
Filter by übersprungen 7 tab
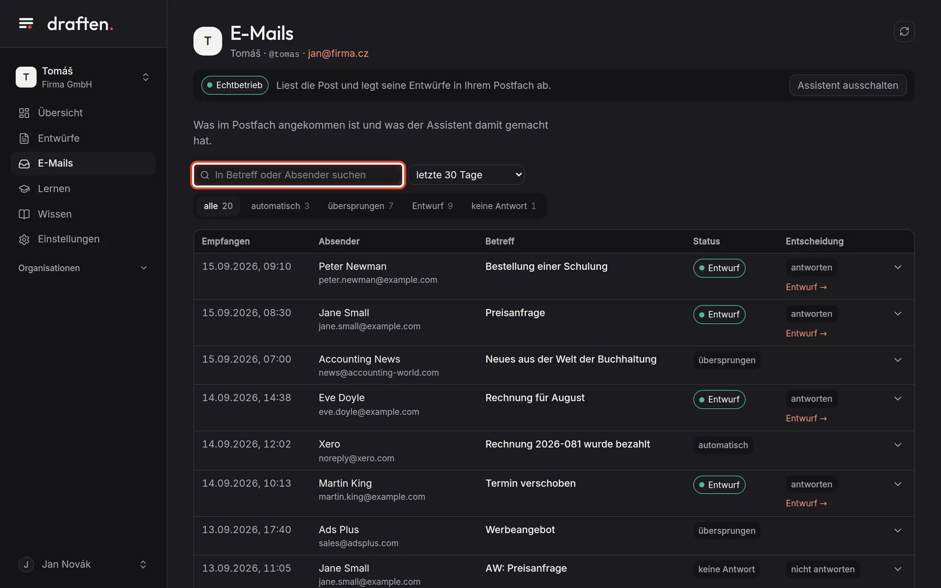click(361, 206)
